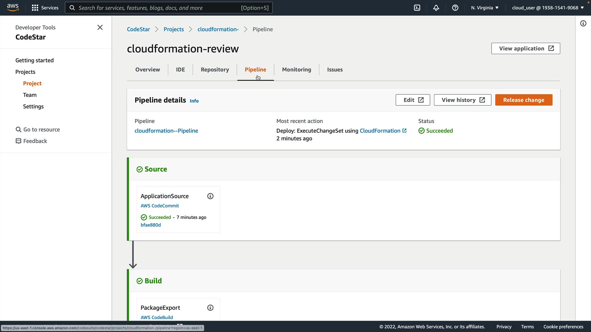Switch to the Repository tab
The width and height of the screenshot is (591, 332).
tap(215, 69)
